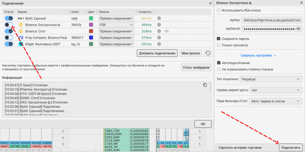Open proxy dropdown for Binance: Спот

tap(116, 31)
